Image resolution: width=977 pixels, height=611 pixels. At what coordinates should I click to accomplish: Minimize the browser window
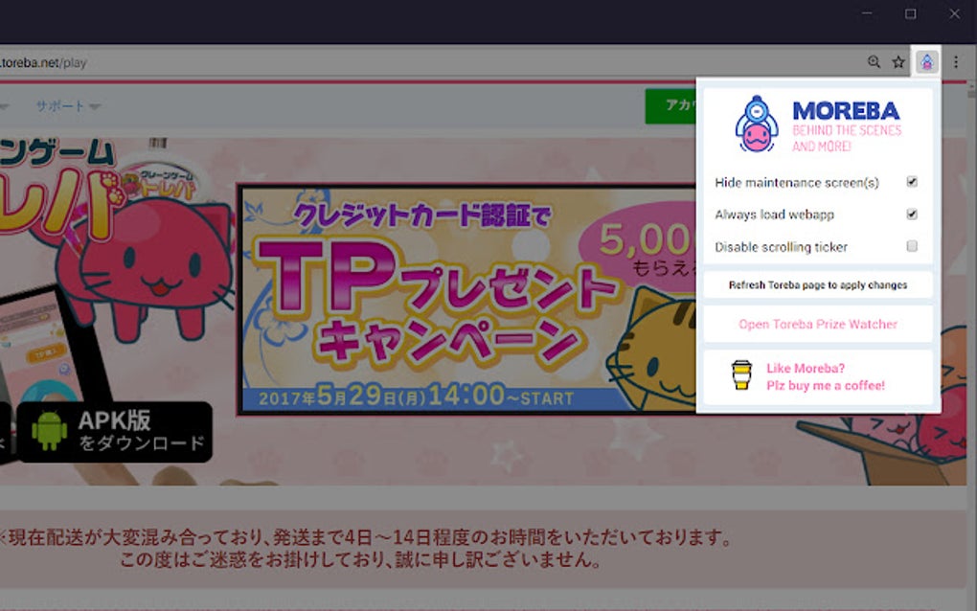[867, 13]
